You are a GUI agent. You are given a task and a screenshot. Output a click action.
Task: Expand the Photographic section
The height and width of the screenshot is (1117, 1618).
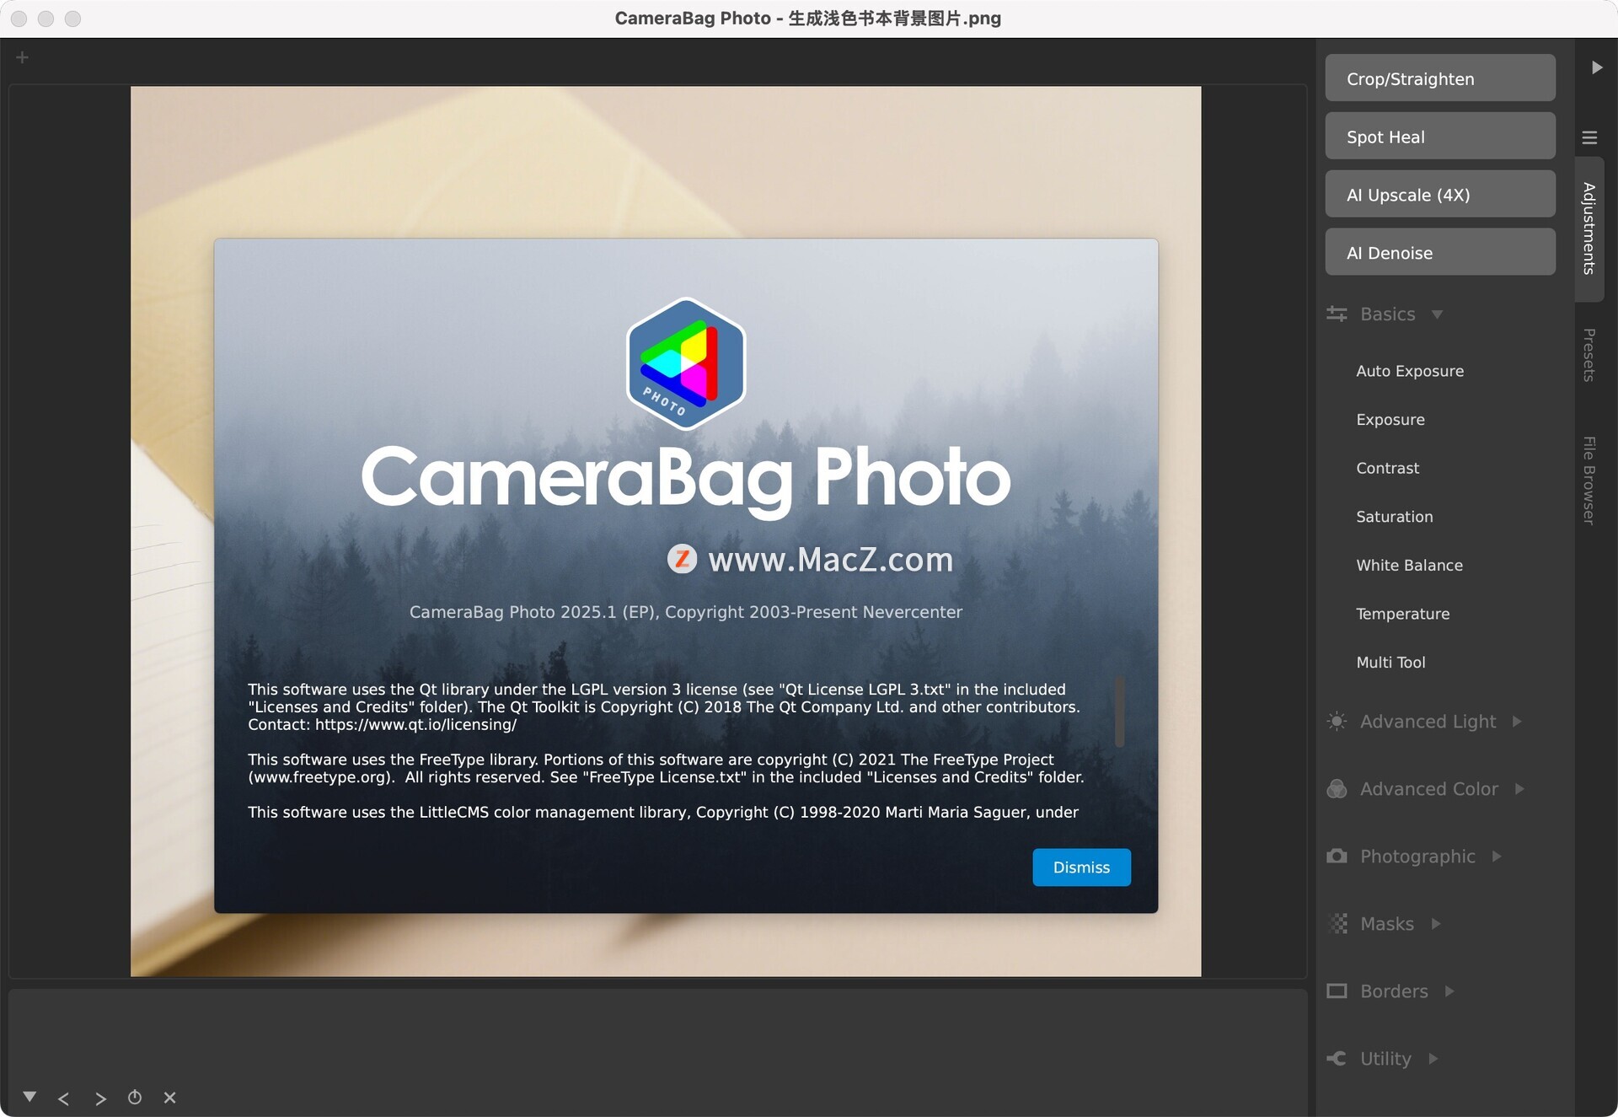coord(1497,856)
